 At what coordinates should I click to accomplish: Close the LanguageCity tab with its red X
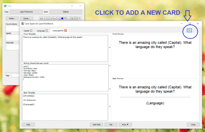(x=66, y=31)
